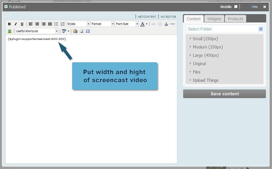The height and width of the screenshot is (169, 272).
Task: Paste as plain text
Action: point(75,31)
